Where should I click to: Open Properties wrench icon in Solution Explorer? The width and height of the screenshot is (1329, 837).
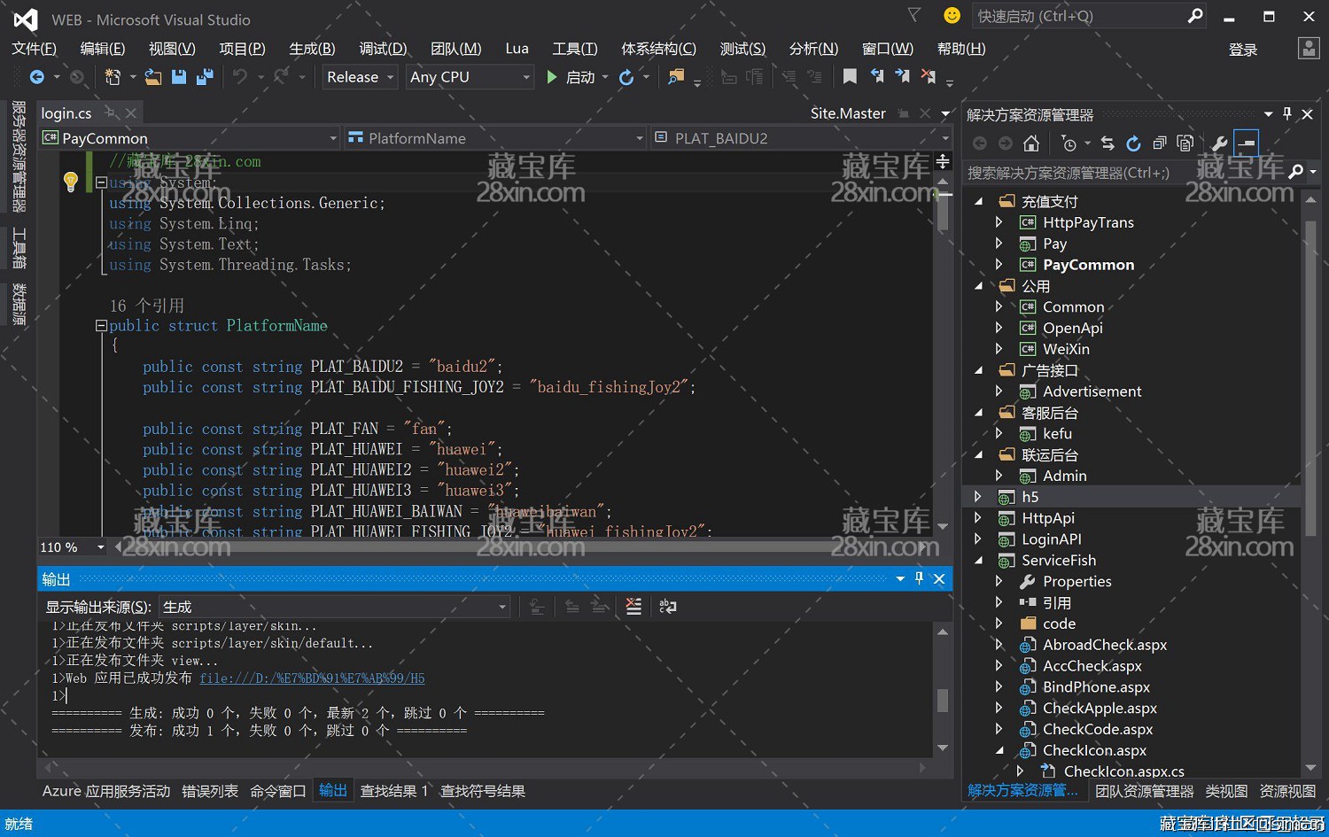point(1219,143)
